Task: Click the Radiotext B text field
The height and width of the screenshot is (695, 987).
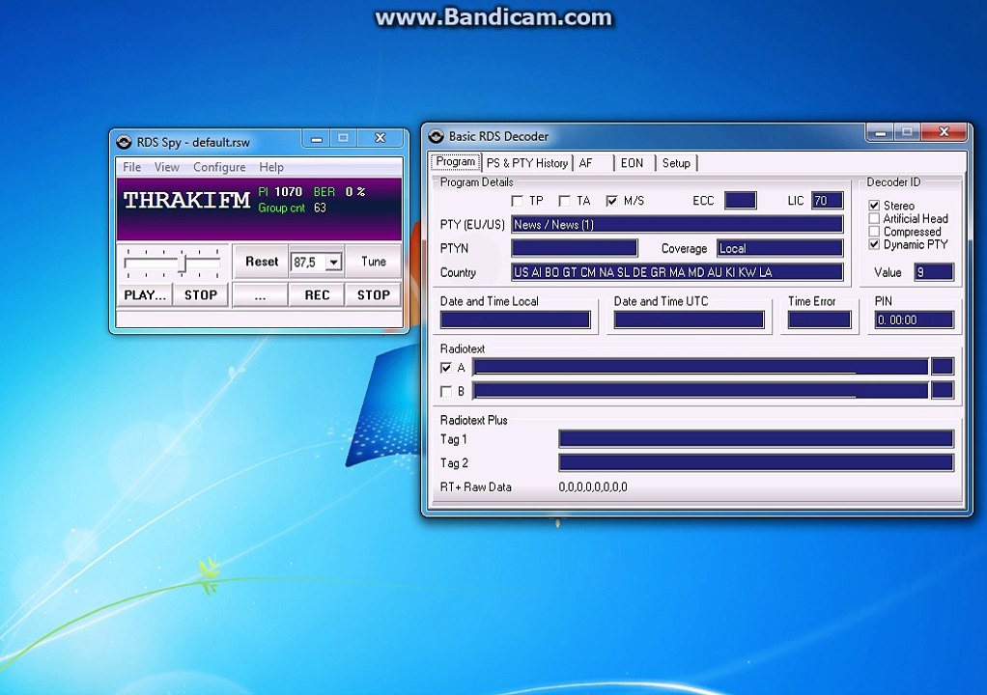Action: pyautogui.click(x=700, y=391)
